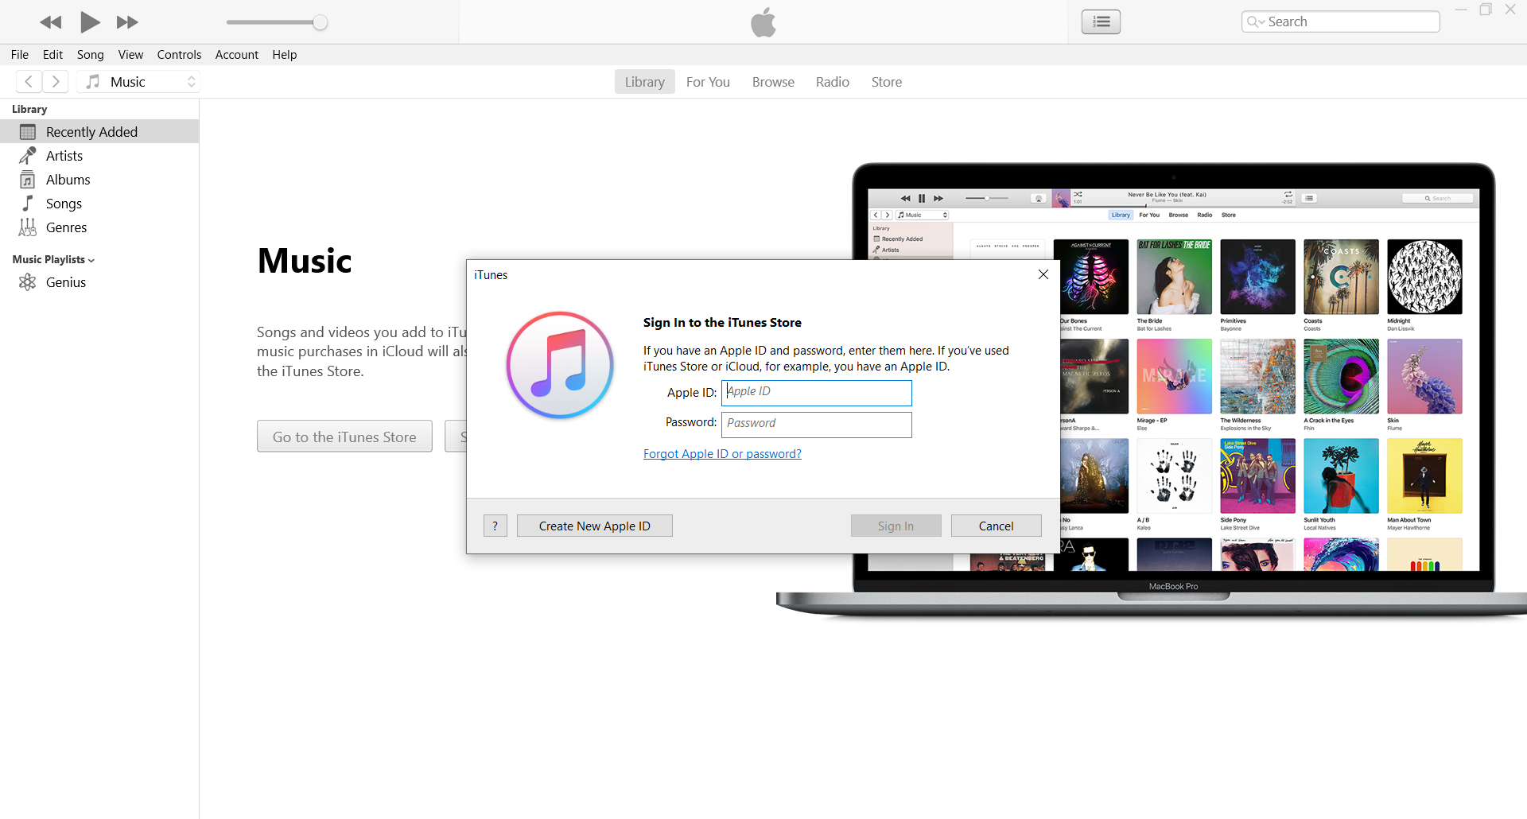Close the iTunes sign-in dialog

pyautogui.click(x=1043, y=274)
